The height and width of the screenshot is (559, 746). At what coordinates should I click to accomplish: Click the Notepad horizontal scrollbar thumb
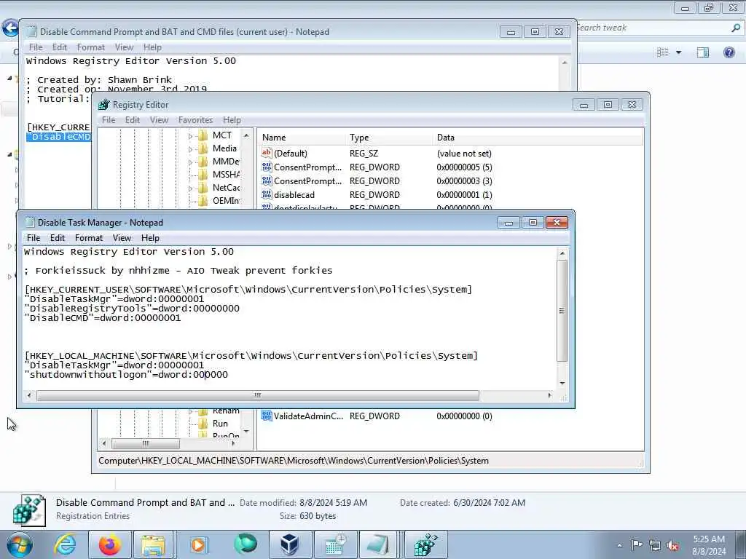click(x=257, y=395)
